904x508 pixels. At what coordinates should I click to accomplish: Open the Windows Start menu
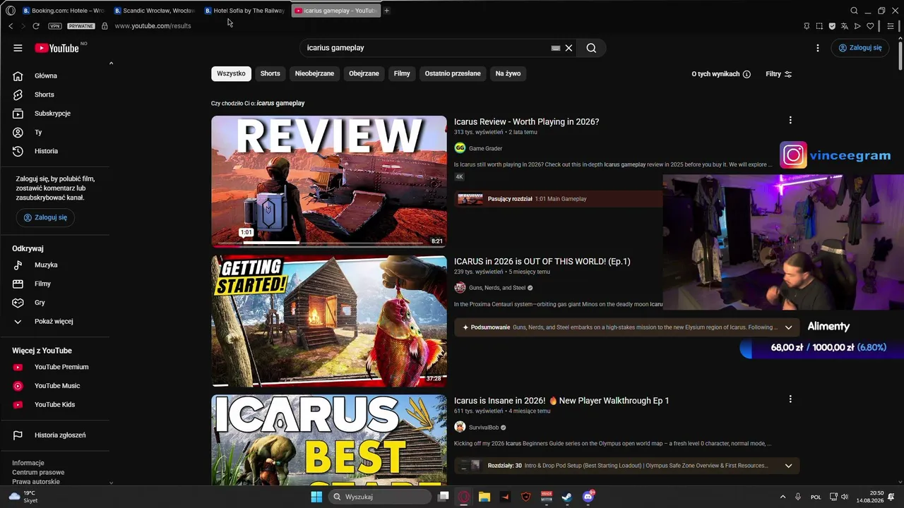pyautogui.click(x=316, y=497)
